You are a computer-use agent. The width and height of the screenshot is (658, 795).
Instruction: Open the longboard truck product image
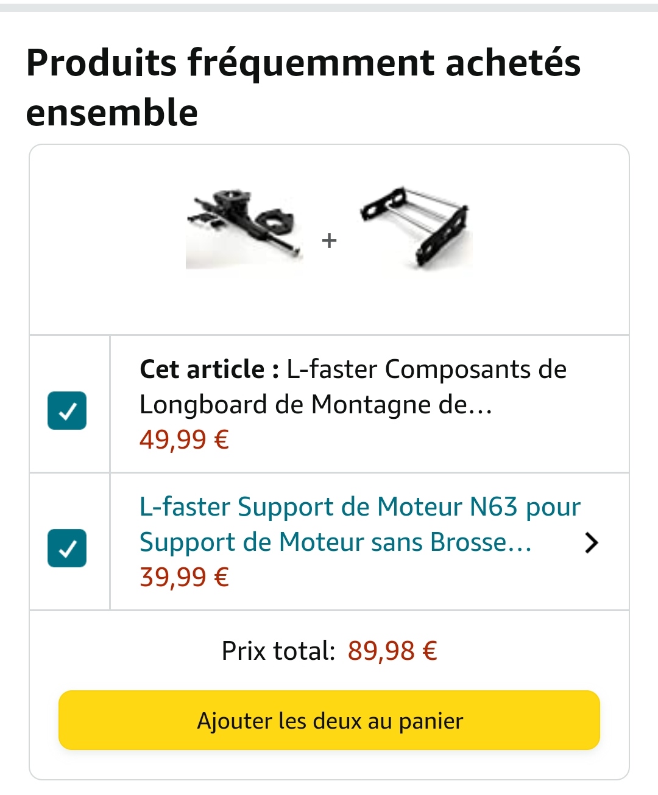click(x=244, y=229)
